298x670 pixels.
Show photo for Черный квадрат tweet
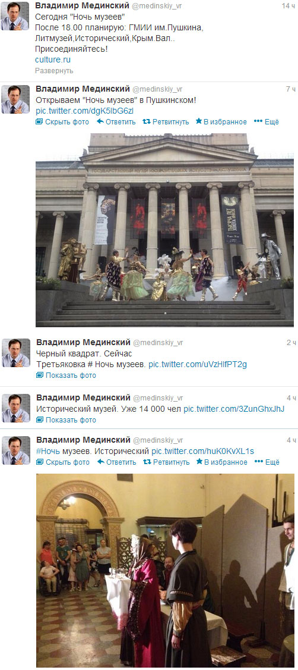click(x=66, y=375)
